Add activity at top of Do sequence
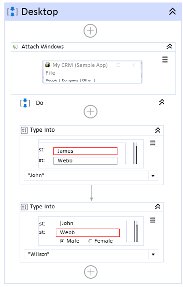183x287 pixels. (x=91, y=112)
